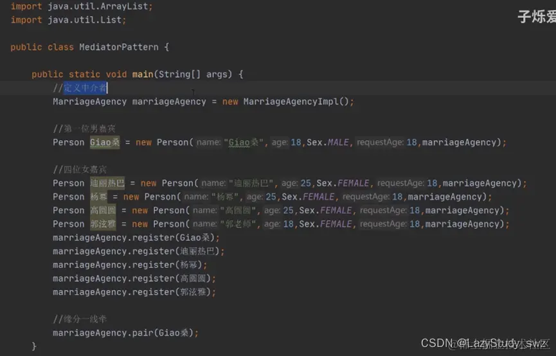
Task: Click the highlighted comment 定义中介者
Action: click(x=85, y=87)
